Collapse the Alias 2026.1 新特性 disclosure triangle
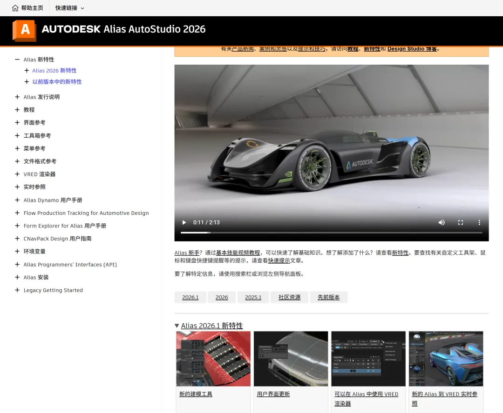 pos(177,326)
